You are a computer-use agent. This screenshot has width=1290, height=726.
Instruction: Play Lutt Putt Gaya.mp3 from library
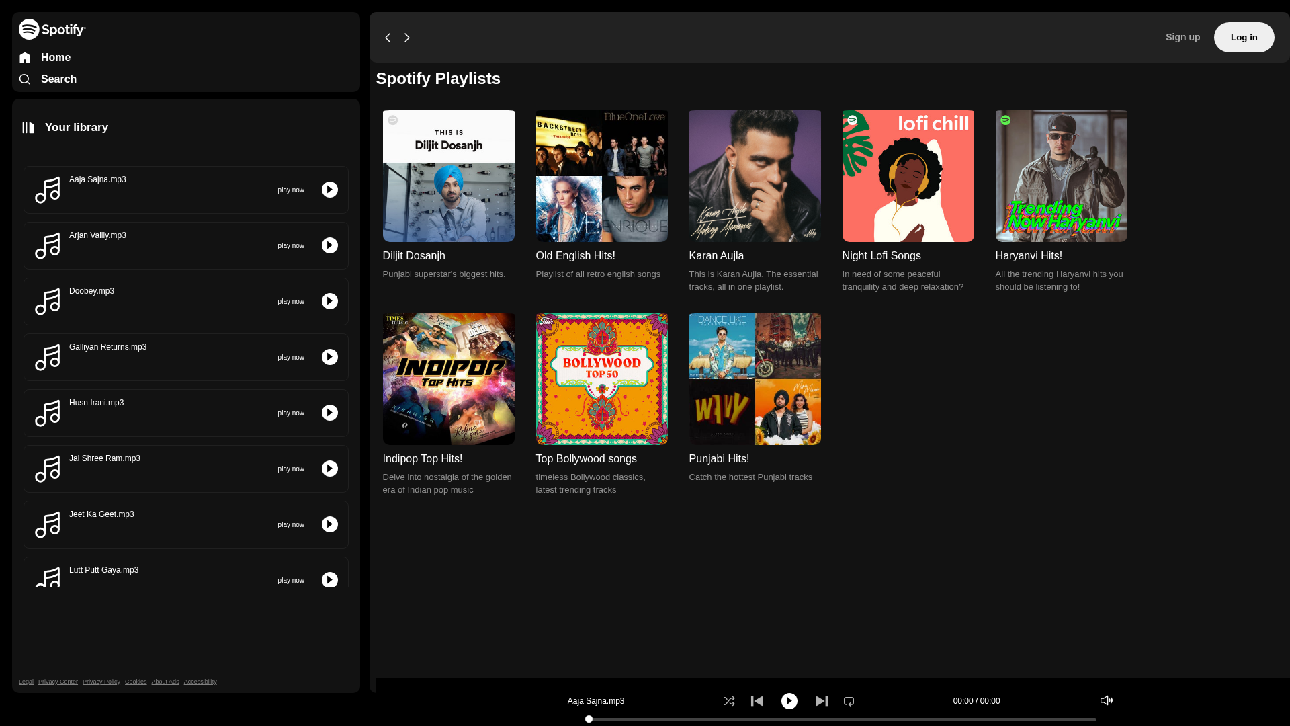(x=329, y=580)
